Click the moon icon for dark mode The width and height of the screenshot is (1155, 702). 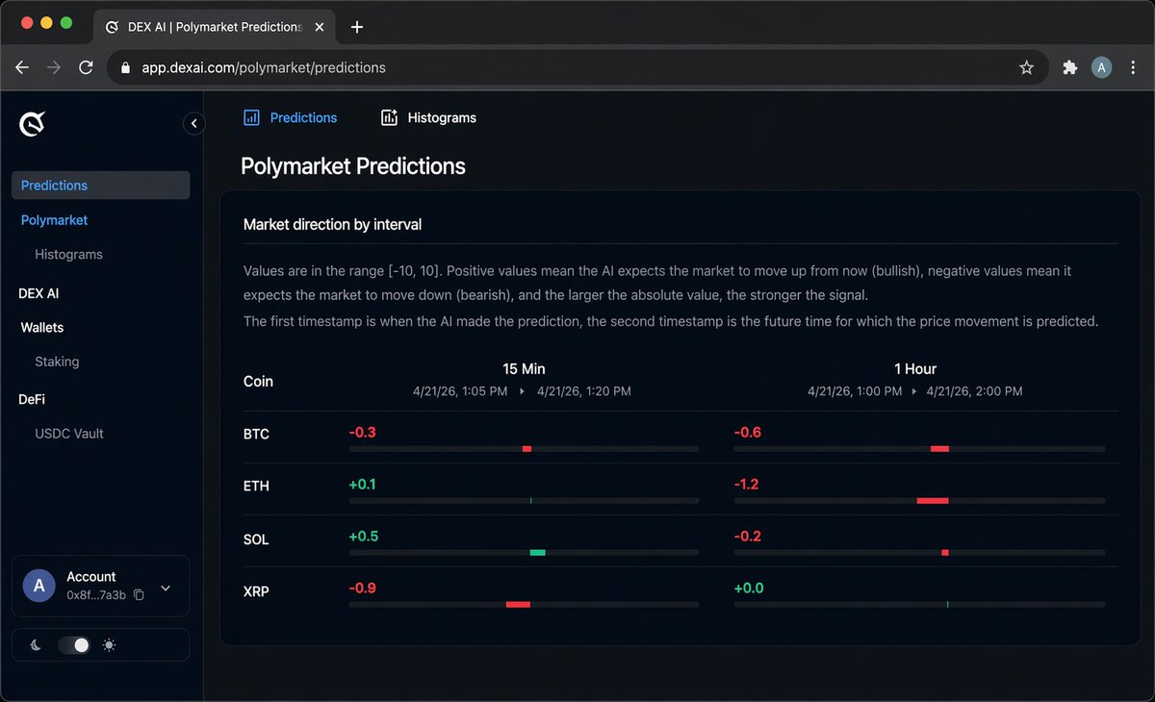(x=36, y=645)
